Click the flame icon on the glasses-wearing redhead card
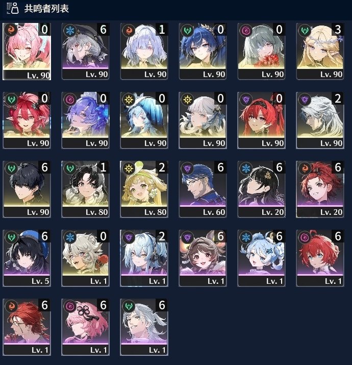Screen dimensions: 352x365 (x=11, y=306)
